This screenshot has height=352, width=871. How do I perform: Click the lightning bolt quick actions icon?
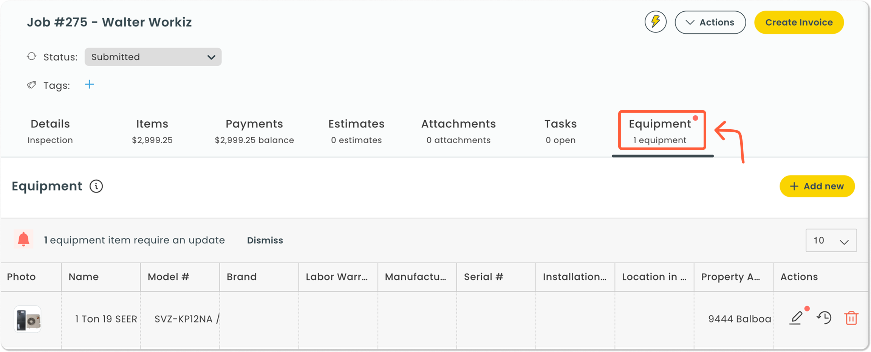pyautogui.click(x=655, y=22)
